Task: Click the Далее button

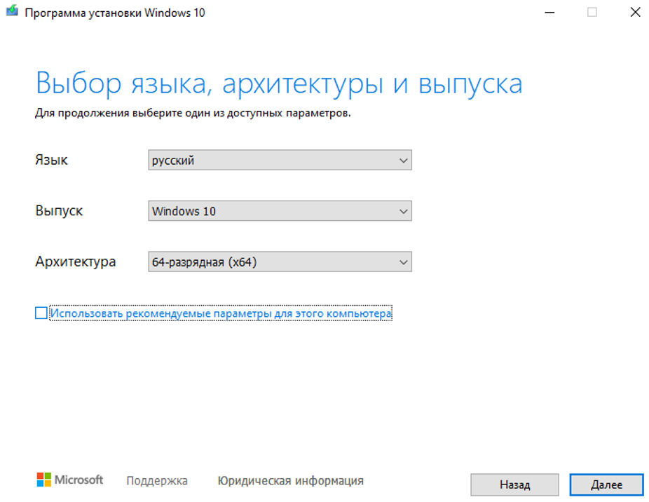Action: click(606, 484)
